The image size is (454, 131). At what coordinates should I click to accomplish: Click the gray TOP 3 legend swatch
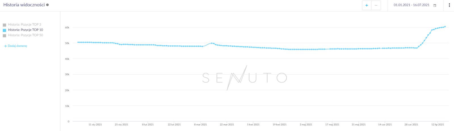[x=5, y=25]
